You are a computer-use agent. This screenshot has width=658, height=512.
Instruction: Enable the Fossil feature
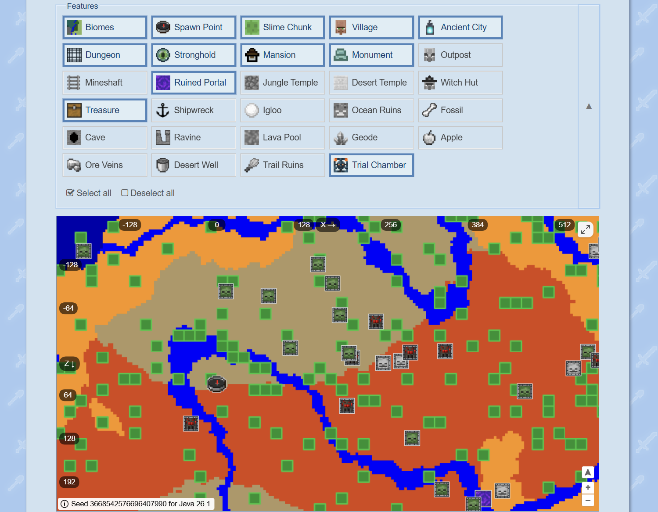click(x=460, y=110)
